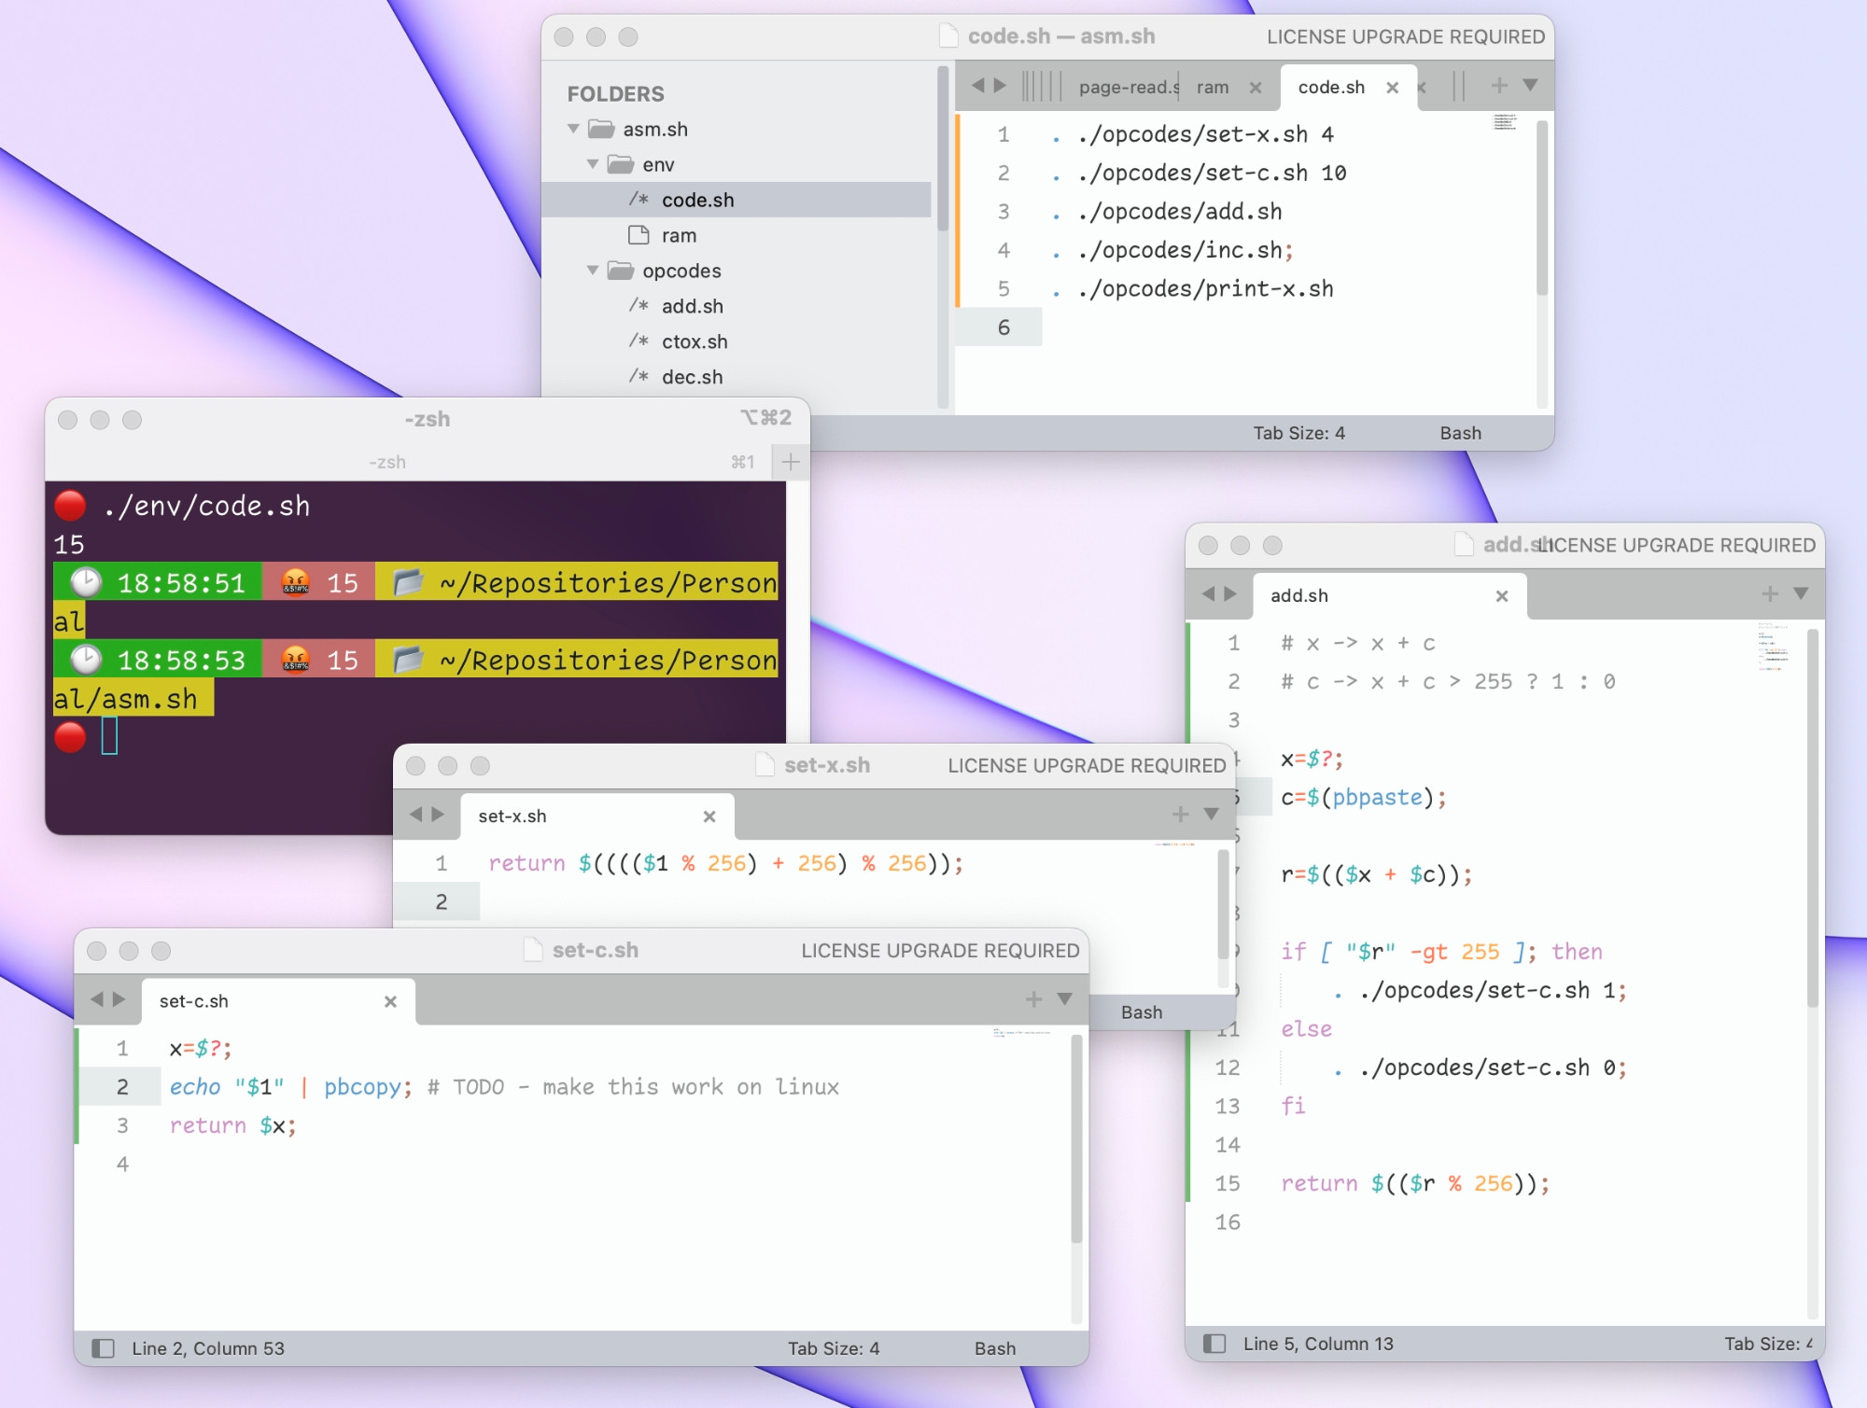
Task: Go to next tab in code.sh window
Action: tap(1000, 86)
